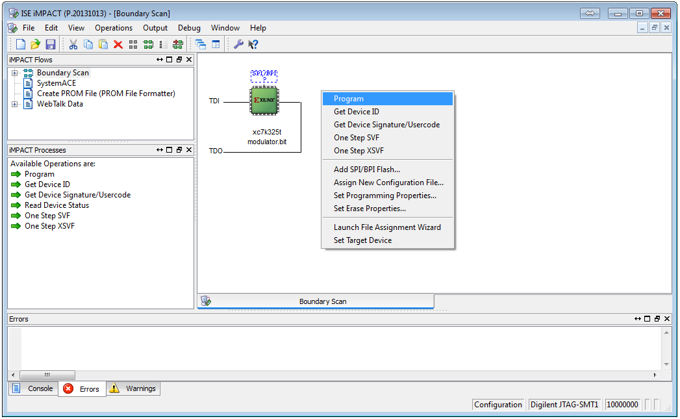Delete with the red X toolbar icon
Image resolution: width=680 pixels, height=419 pixels.
coord(118,44)
